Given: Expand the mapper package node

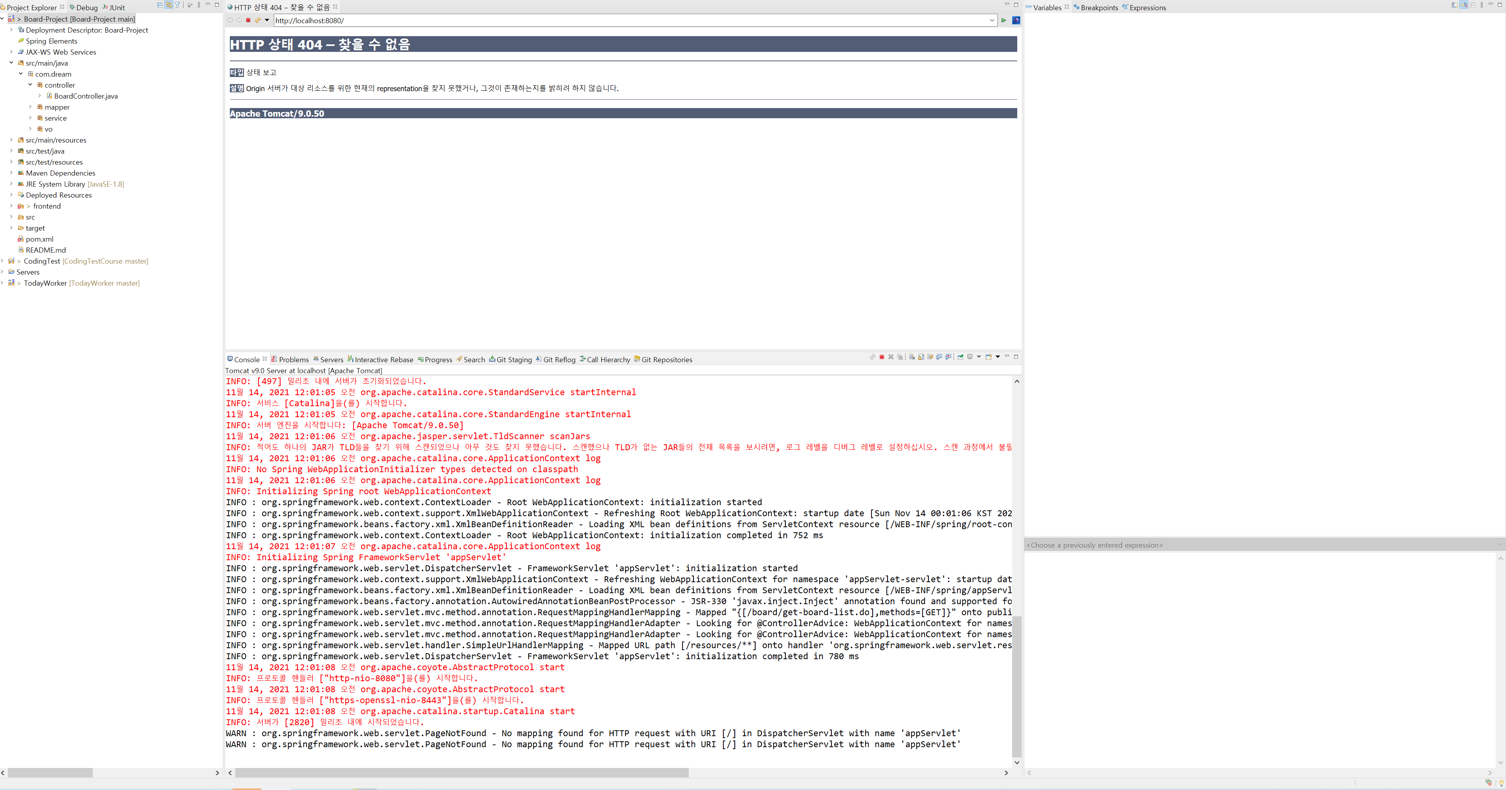Looking at the screenshot, I should pos(30,107).
